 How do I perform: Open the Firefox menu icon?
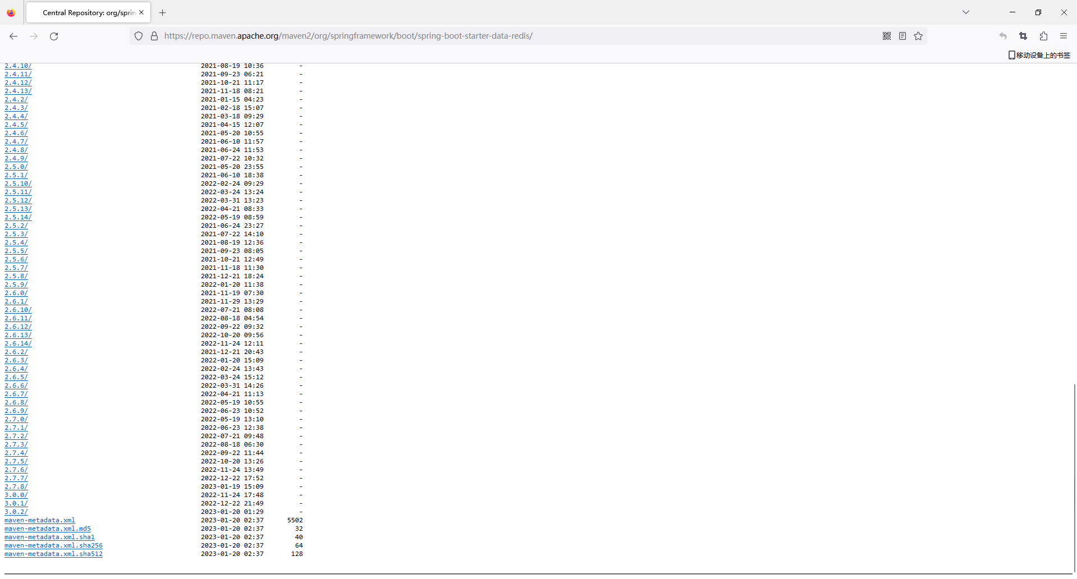tap(11, 12)
